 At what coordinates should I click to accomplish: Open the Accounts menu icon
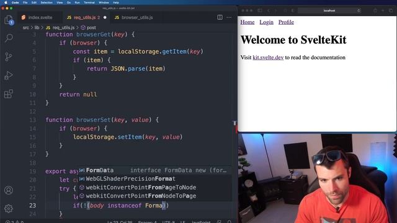pos(9,190)
